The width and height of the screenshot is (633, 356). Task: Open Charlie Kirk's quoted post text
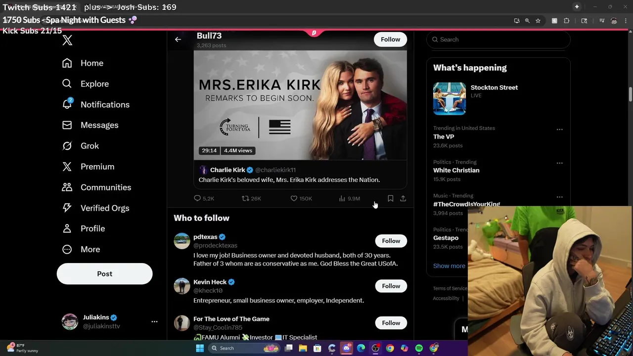pyautogui.click(x=289, y=180)
